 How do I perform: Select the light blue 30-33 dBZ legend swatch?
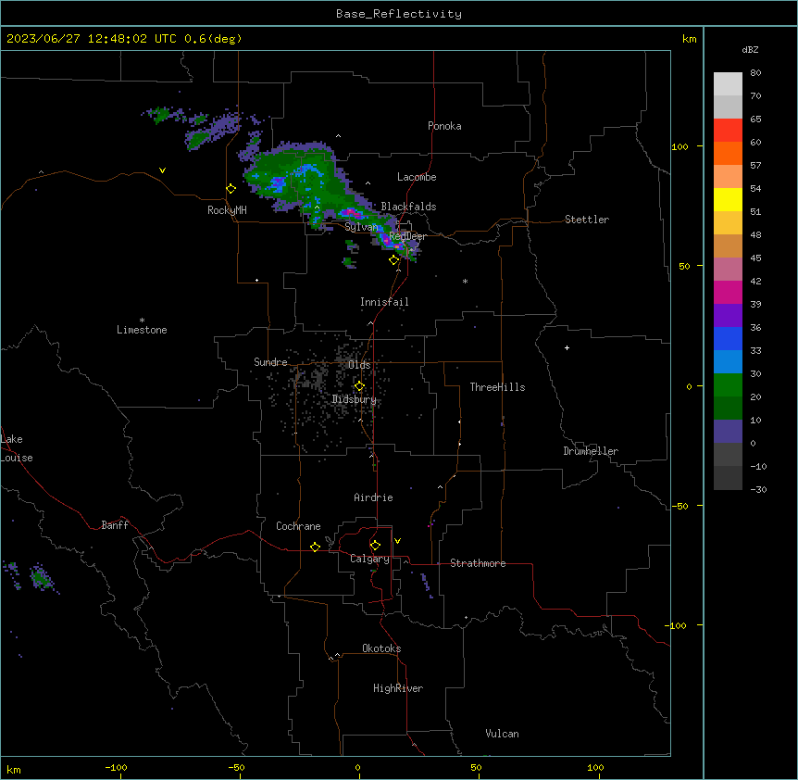click(x=728, y=361)
